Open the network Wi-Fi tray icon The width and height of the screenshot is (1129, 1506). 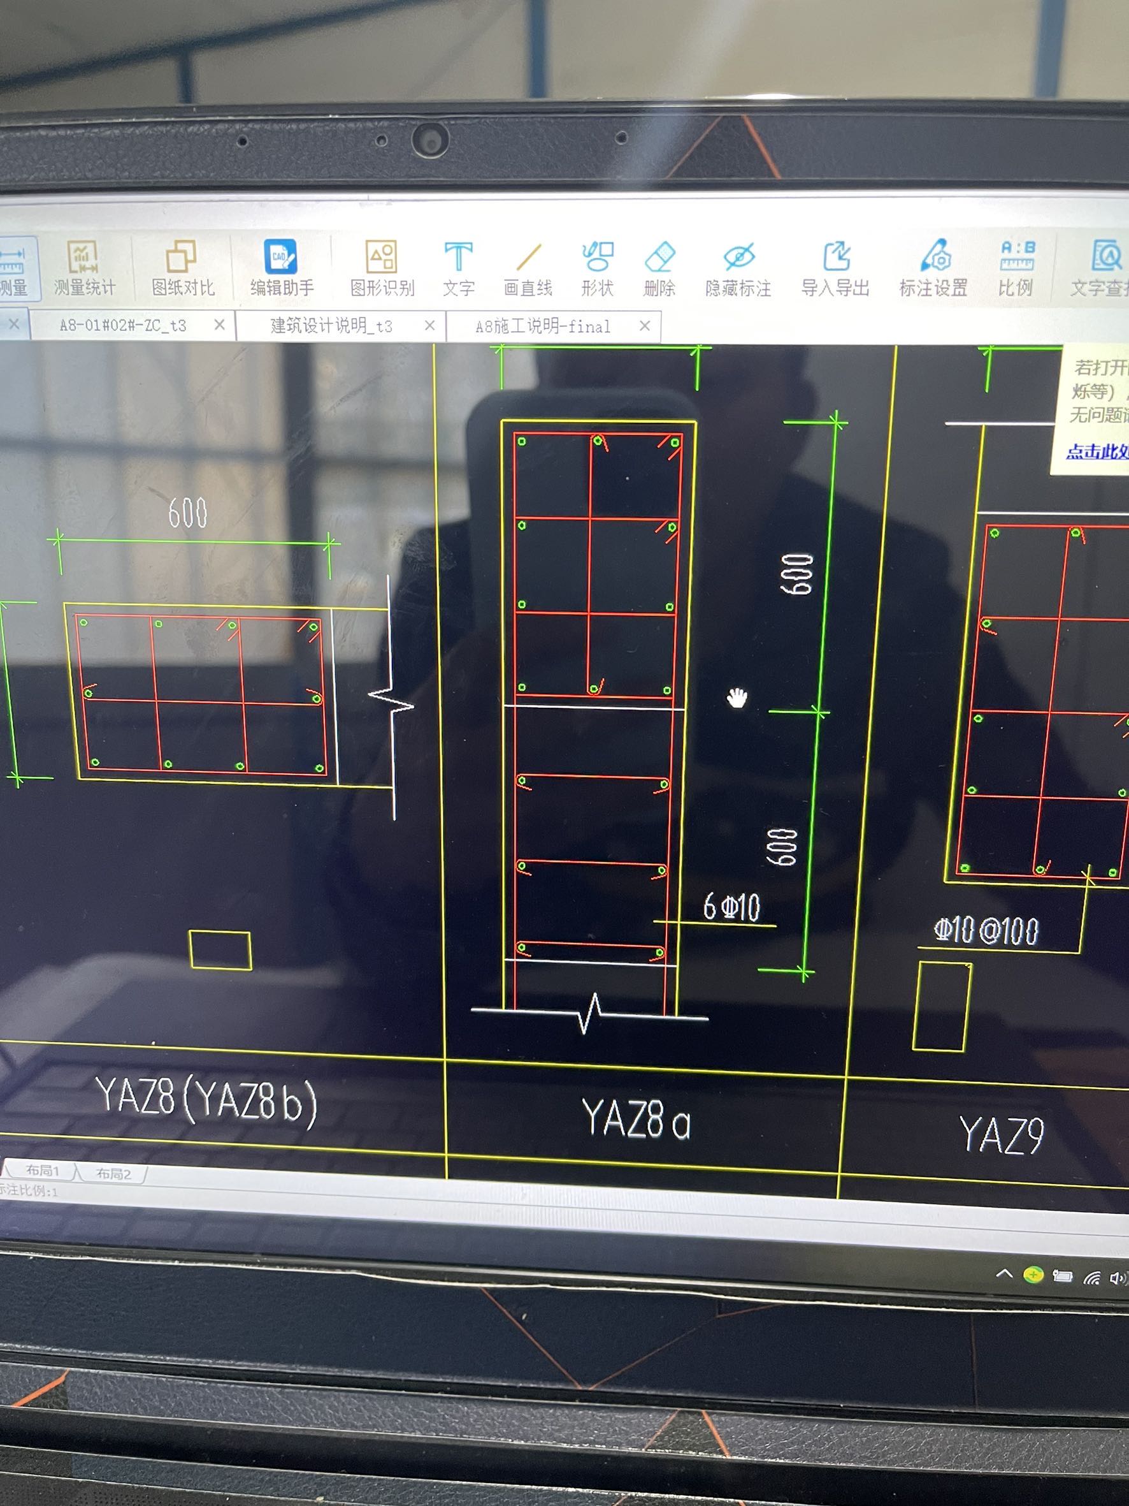[x=1091, y=1278]
